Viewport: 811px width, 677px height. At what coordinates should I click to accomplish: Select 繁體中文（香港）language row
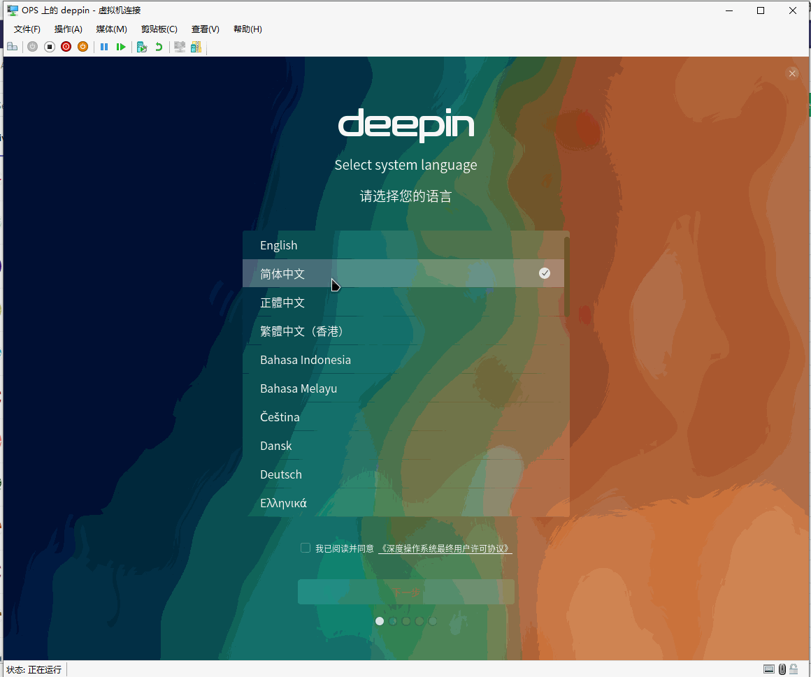click(403, 330)
